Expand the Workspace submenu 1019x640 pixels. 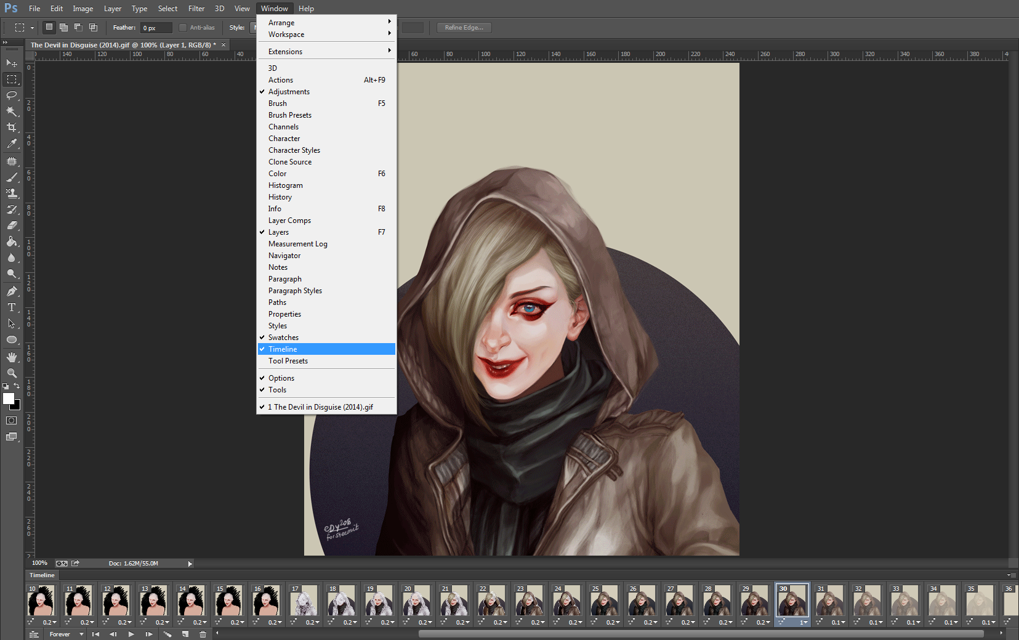(326, 34)
